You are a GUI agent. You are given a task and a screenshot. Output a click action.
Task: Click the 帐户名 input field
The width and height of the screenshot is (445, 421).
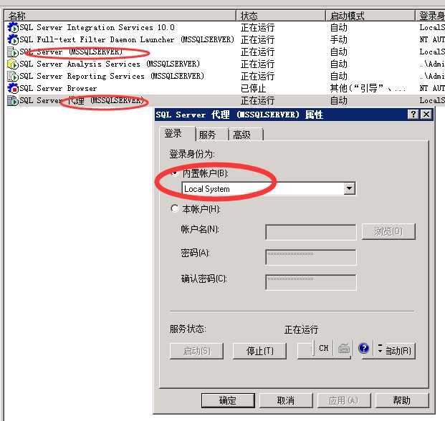tap(311, 233)
